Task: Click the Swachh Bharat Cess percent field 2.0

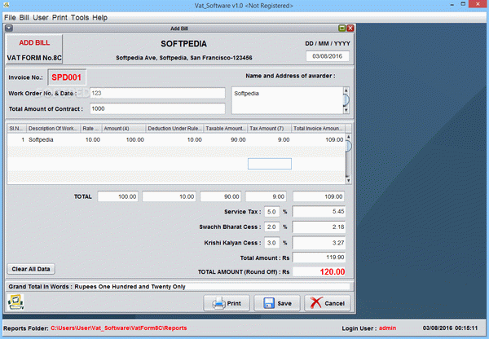Action: [271, 227]
